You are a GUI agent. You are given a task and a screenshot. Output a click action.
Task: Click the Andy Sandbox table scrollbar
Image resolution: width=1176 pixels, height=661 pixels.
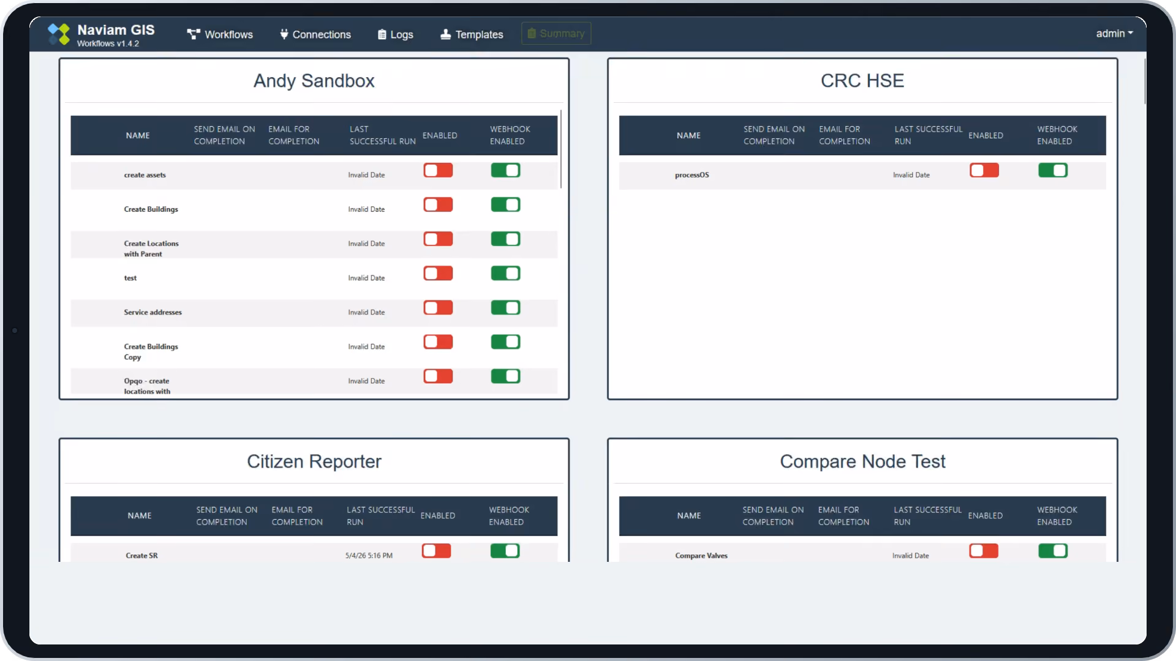click(561, 149)
